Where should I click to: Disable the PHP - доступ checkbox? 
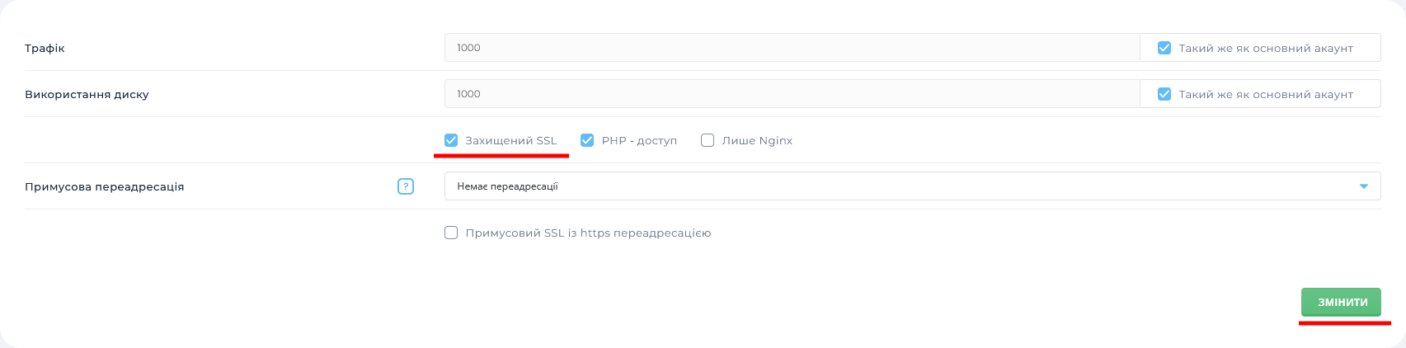click(x=587, y=140)
